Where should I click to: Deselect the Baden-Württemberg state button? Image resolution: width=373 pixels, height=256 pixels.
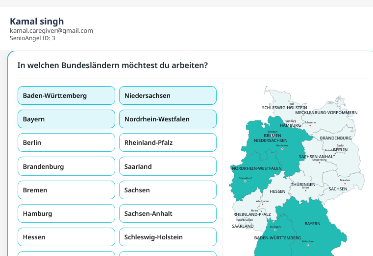[66, 95]
